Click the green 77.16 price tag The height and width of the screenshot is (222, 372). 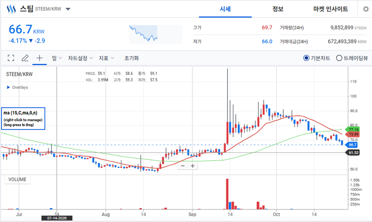pos(353,130)
